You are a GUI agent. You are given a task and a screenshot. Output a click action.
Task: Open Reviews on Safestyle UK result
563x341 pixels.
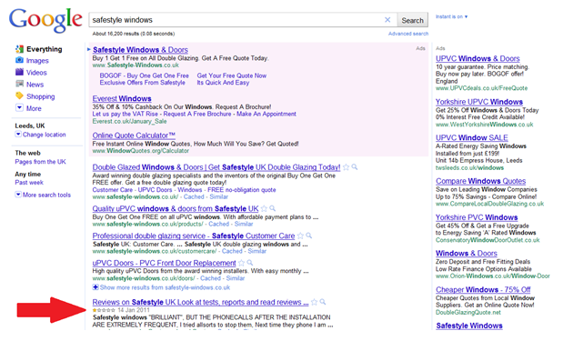pos(200,302)
